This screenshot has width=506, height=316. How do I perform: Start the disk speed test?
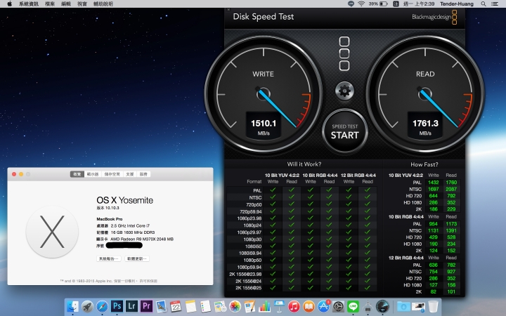tap(344, 131)
